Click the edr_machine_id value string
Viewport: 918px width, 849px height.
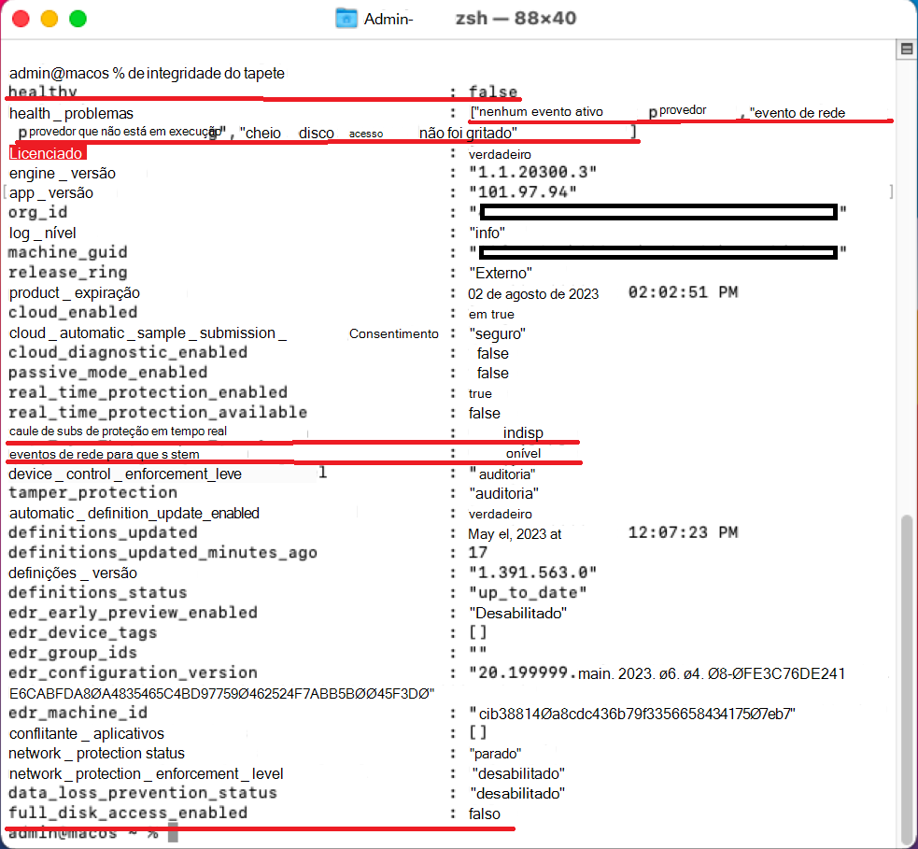[632, 714]
